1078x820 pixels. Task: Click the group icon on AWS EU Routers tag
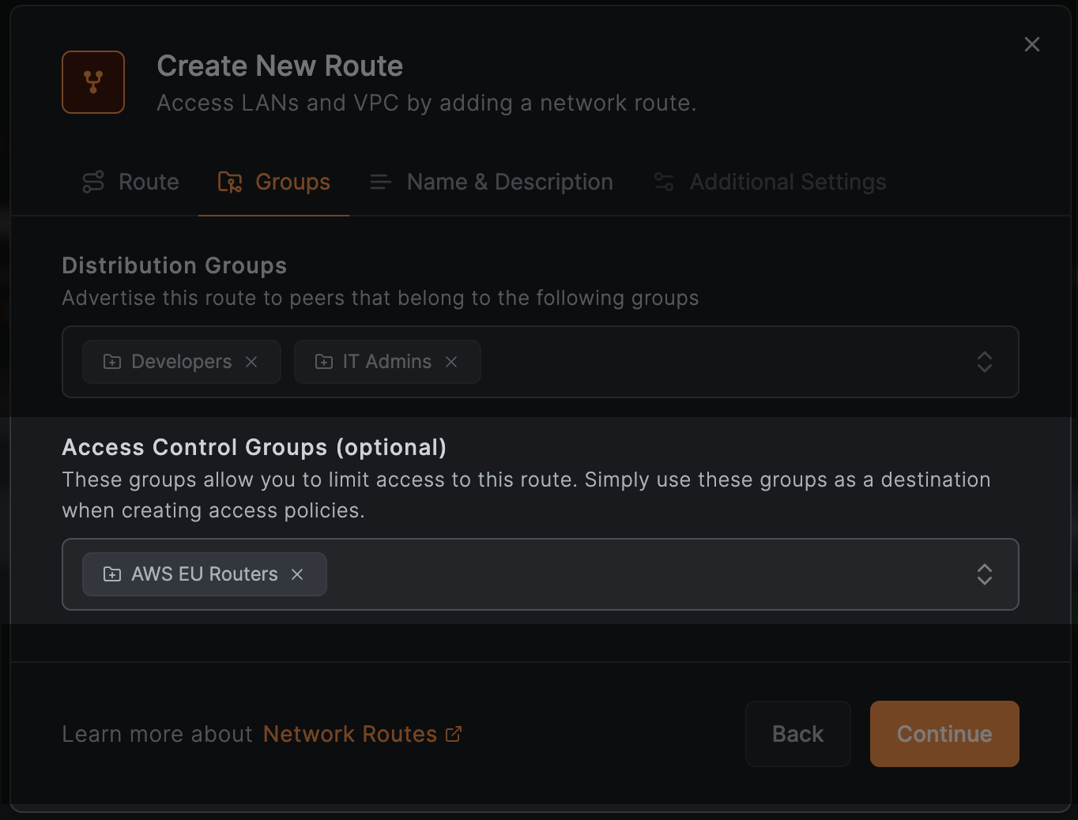[x=111, y=574]
